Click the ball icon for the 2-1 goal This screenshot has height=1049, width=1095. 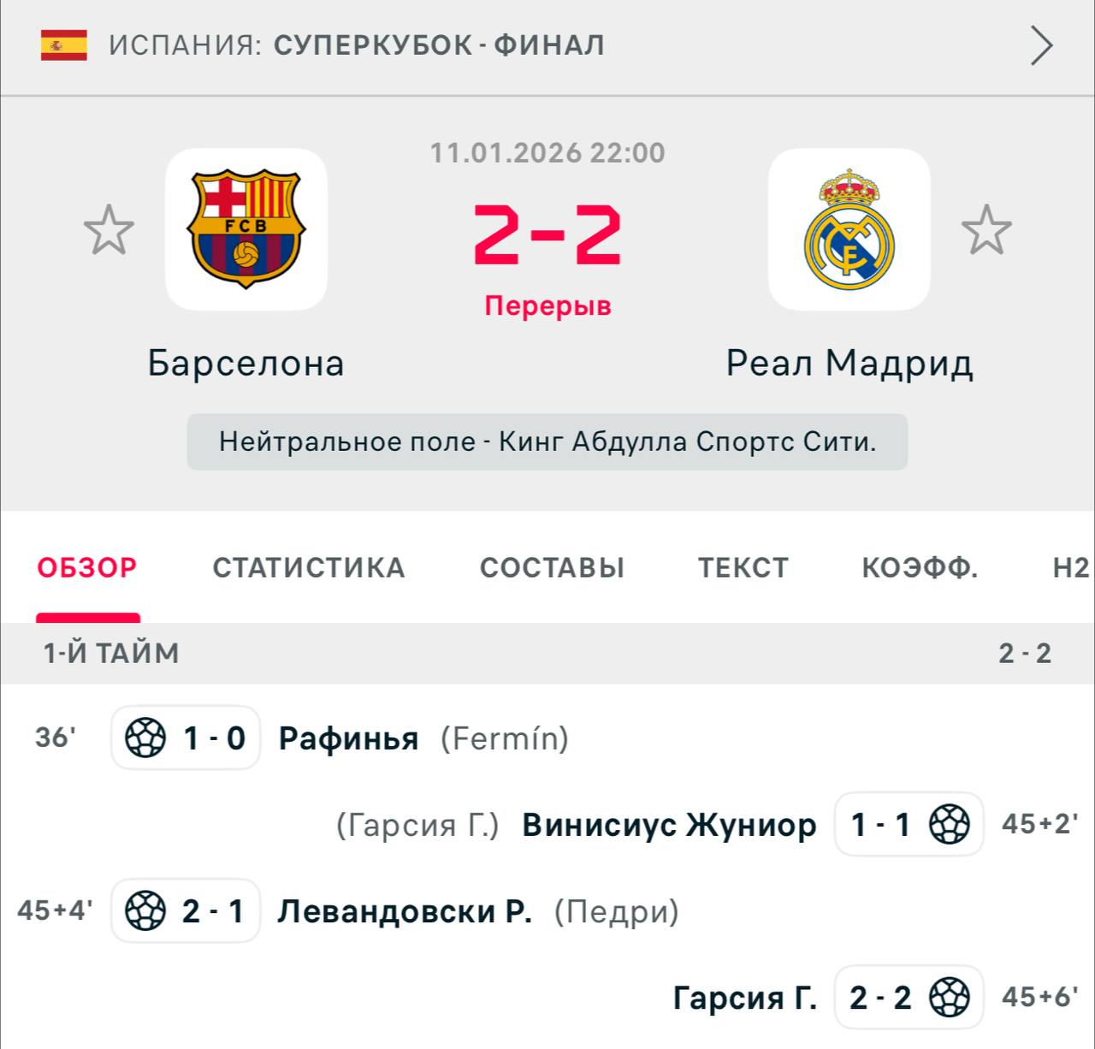click(x=145, y=911)
